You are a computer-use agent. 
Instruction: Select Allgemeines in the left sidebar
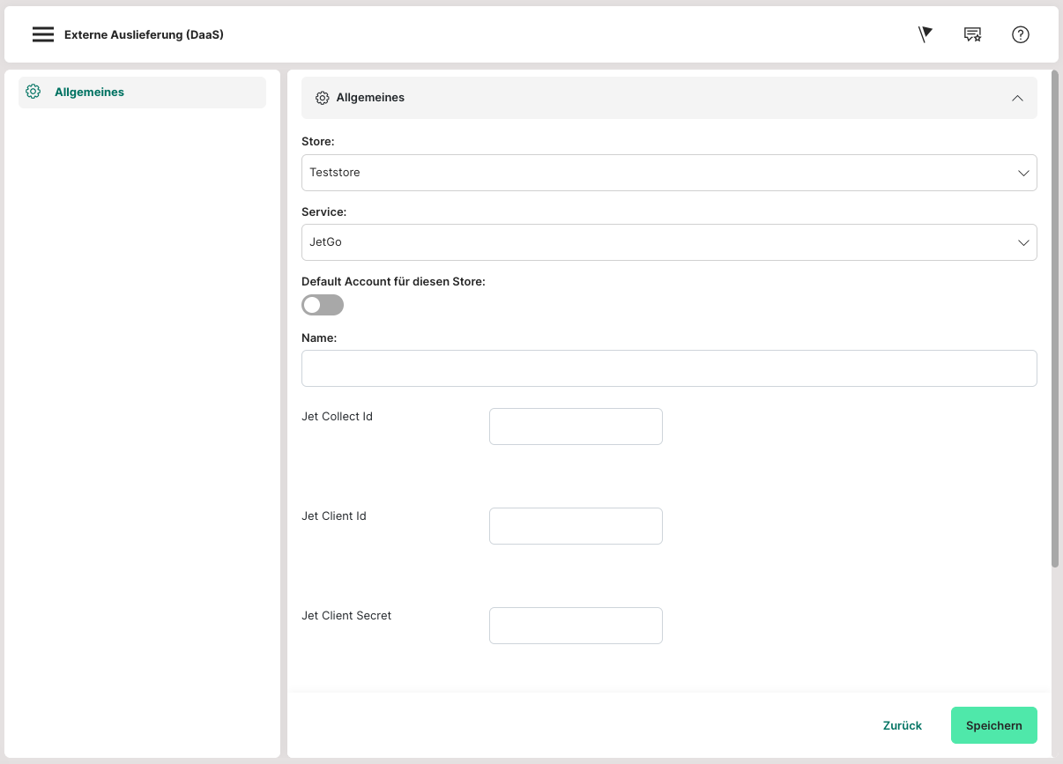[89, 92]
